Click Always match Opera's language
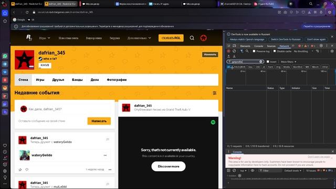This screenshot has height=189, width=336. tap(247, 39)
